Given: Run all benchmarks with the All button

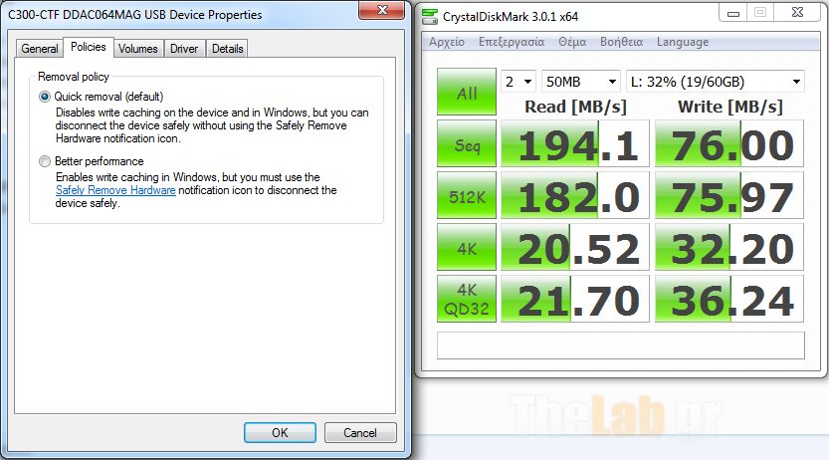Looking at the screenshot, I should click(467, 92).
